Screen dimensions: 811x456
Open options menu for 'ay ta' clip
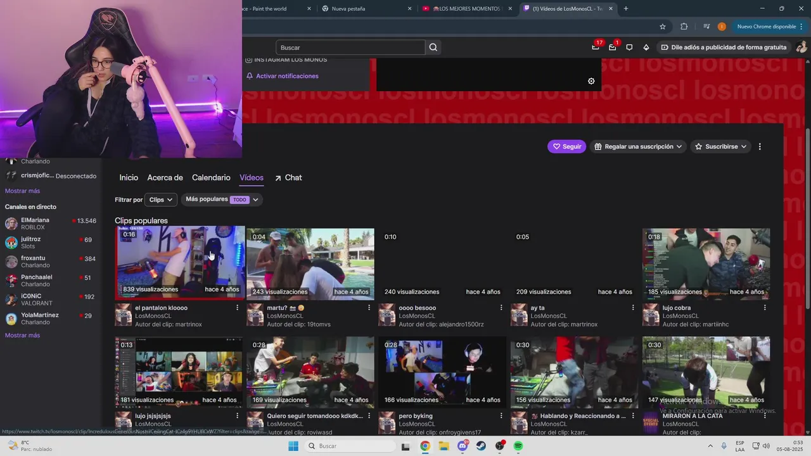(633, 308)
